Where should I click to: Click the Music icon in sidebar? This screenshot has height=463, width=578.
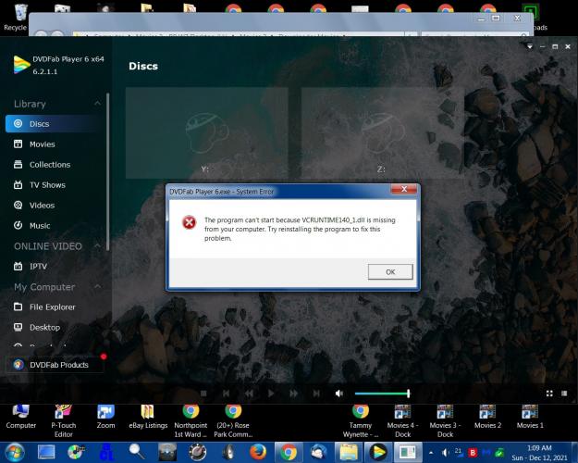[x=18, y=225]
